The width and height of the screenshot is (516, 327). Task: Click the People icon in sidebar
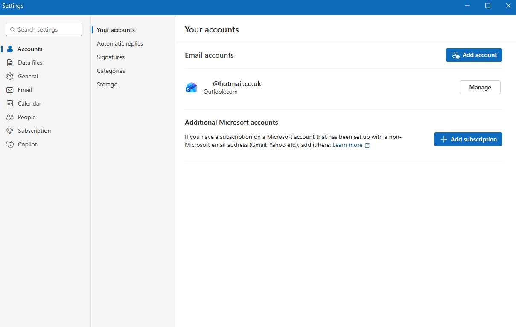[10, 117]
